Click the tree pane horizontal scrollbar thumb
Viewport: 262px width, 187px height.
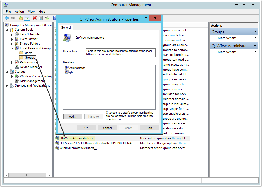point(27,175)
